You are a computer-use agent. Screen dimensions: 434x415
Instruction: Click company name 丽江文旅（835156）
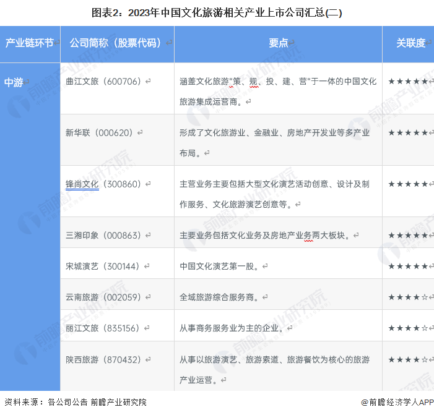pos(102,328)
